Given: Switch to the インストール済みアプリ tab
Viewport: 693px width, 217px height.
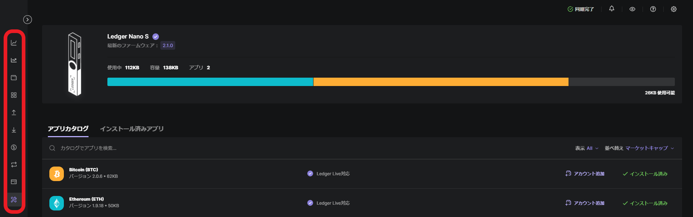Looking at the screenshot, I should [x=132, y=129].
